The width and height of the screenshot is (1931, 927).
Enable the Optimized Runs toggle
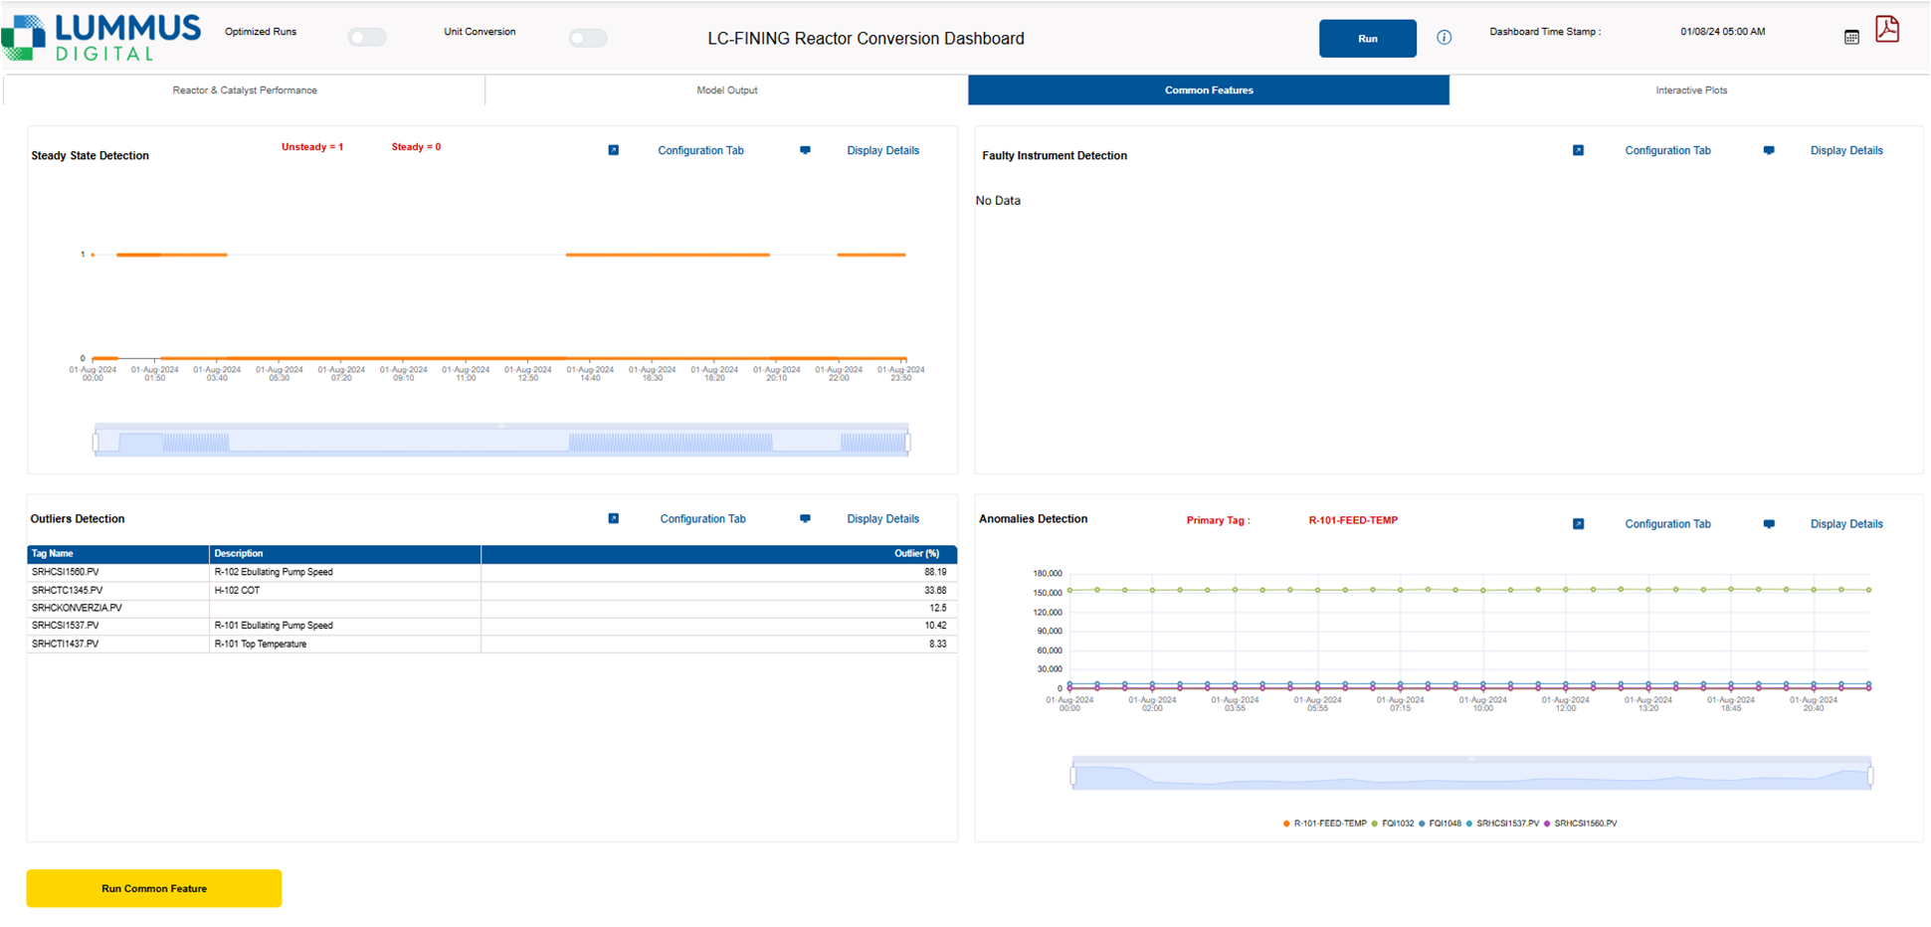coord(367,38)
